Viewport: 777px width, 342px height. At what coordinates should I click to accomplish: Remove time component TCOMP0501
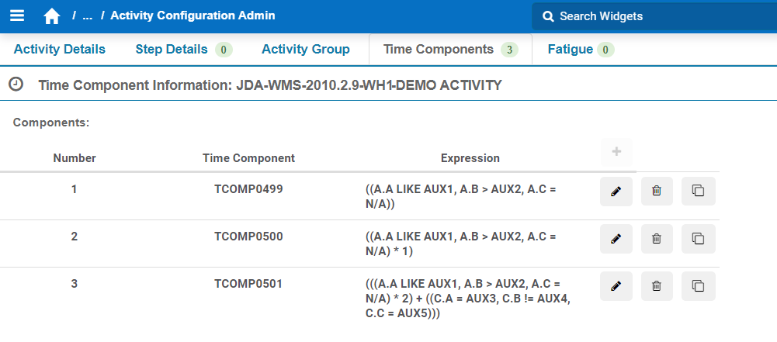(x=657, y=286)
